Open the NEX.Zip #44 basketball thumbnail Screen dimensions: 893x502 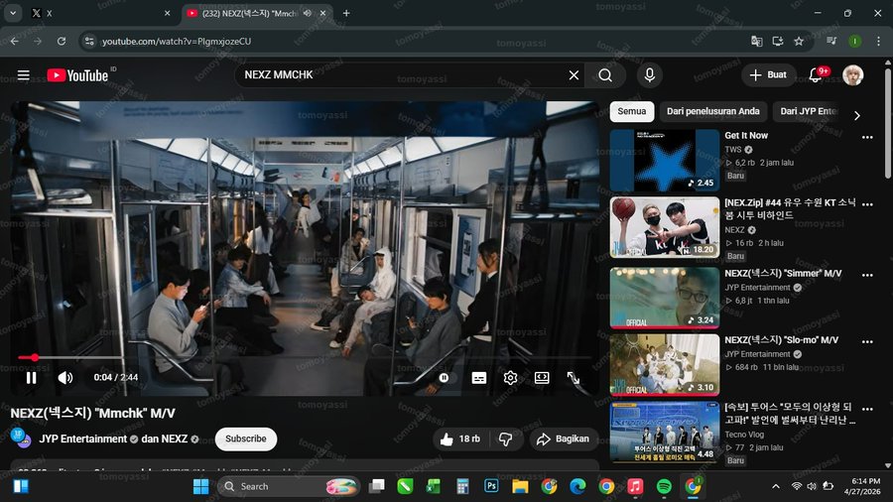[x=665, y=227]
